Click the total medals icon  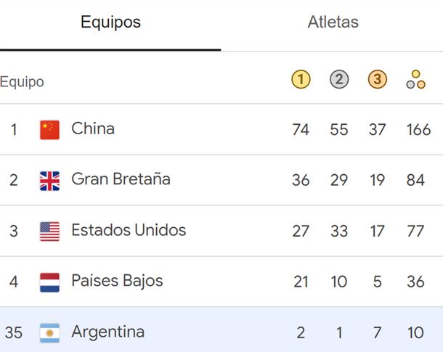[x=415, y=80]
